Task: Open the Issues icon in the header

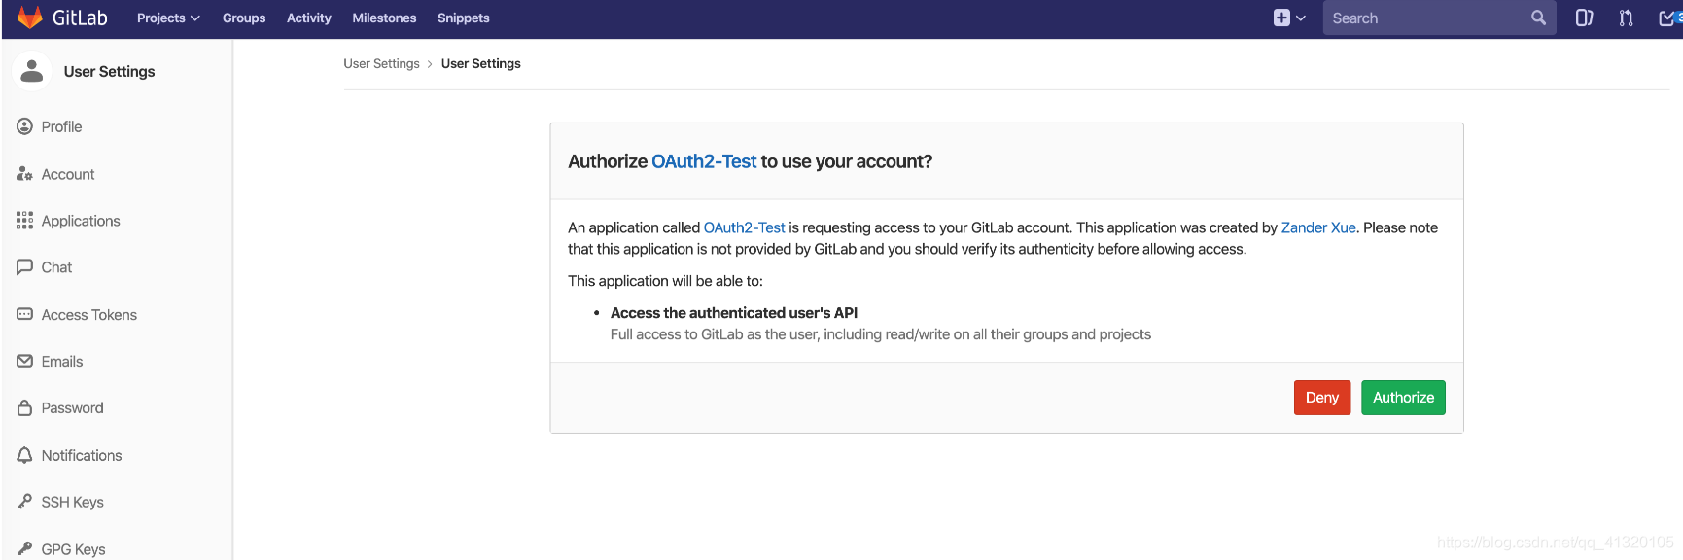Action: [x=1584, y=17]
